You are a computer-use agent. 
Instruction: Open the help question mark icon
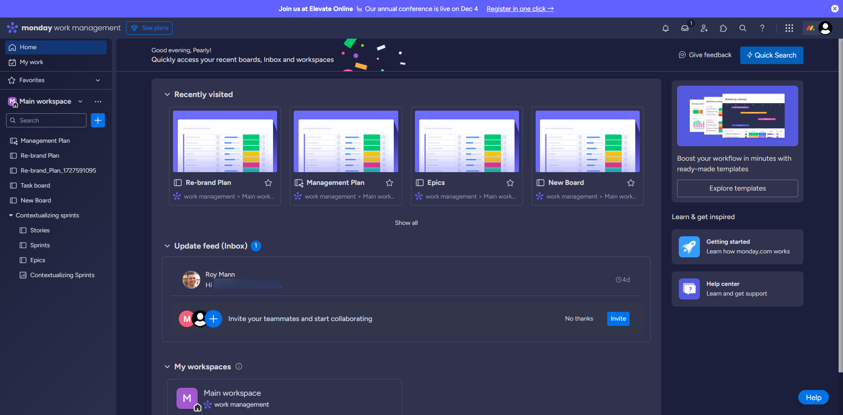coord(762,28)
